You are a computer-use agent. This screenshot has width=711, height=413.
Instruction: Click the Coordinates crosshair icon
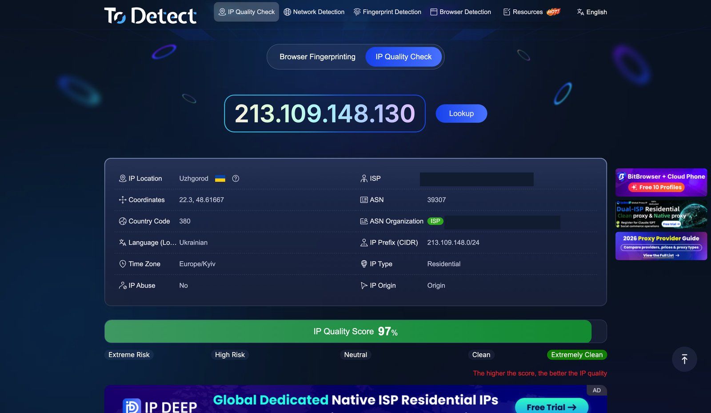coord(123,200)
